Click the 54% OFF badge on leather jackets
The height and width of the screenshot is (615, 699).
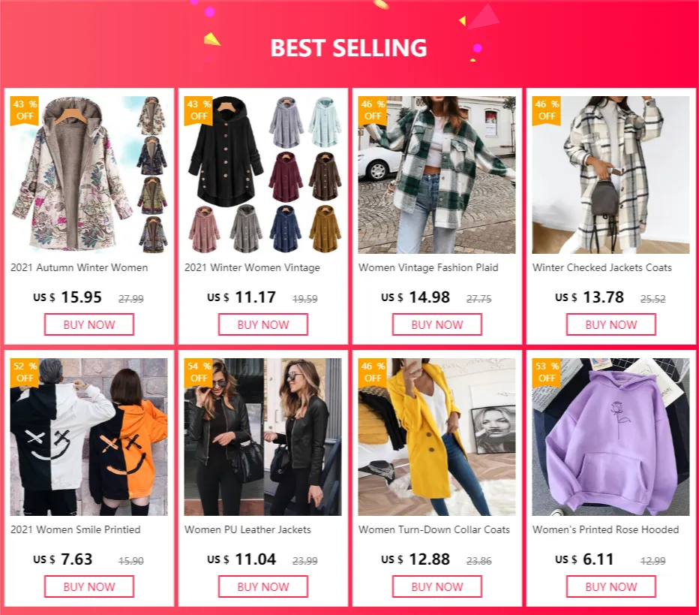pos(199,372)
